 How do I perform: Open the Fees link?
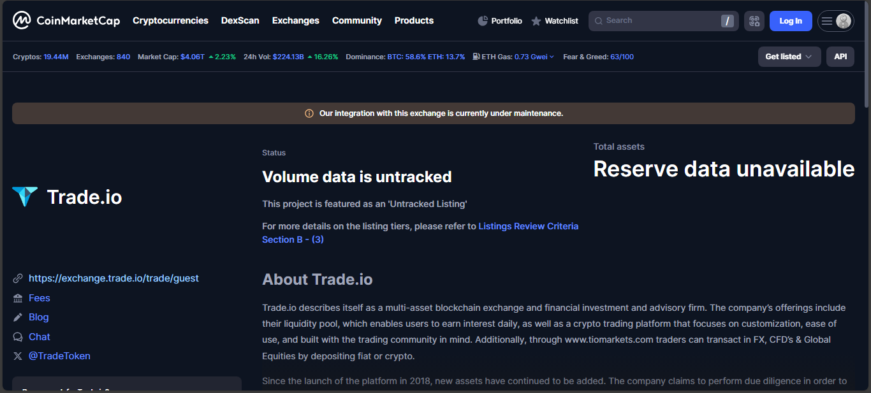(x=40, y=298)
